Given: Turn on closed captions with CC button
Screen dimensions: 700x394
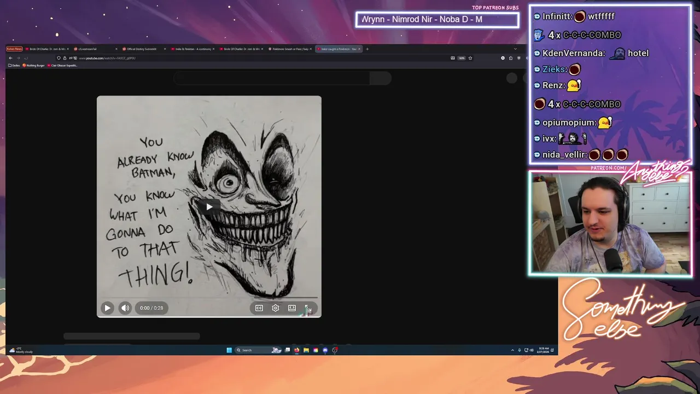Looking at the screenshot, I should pyautogui.click(x=259, y=308).
